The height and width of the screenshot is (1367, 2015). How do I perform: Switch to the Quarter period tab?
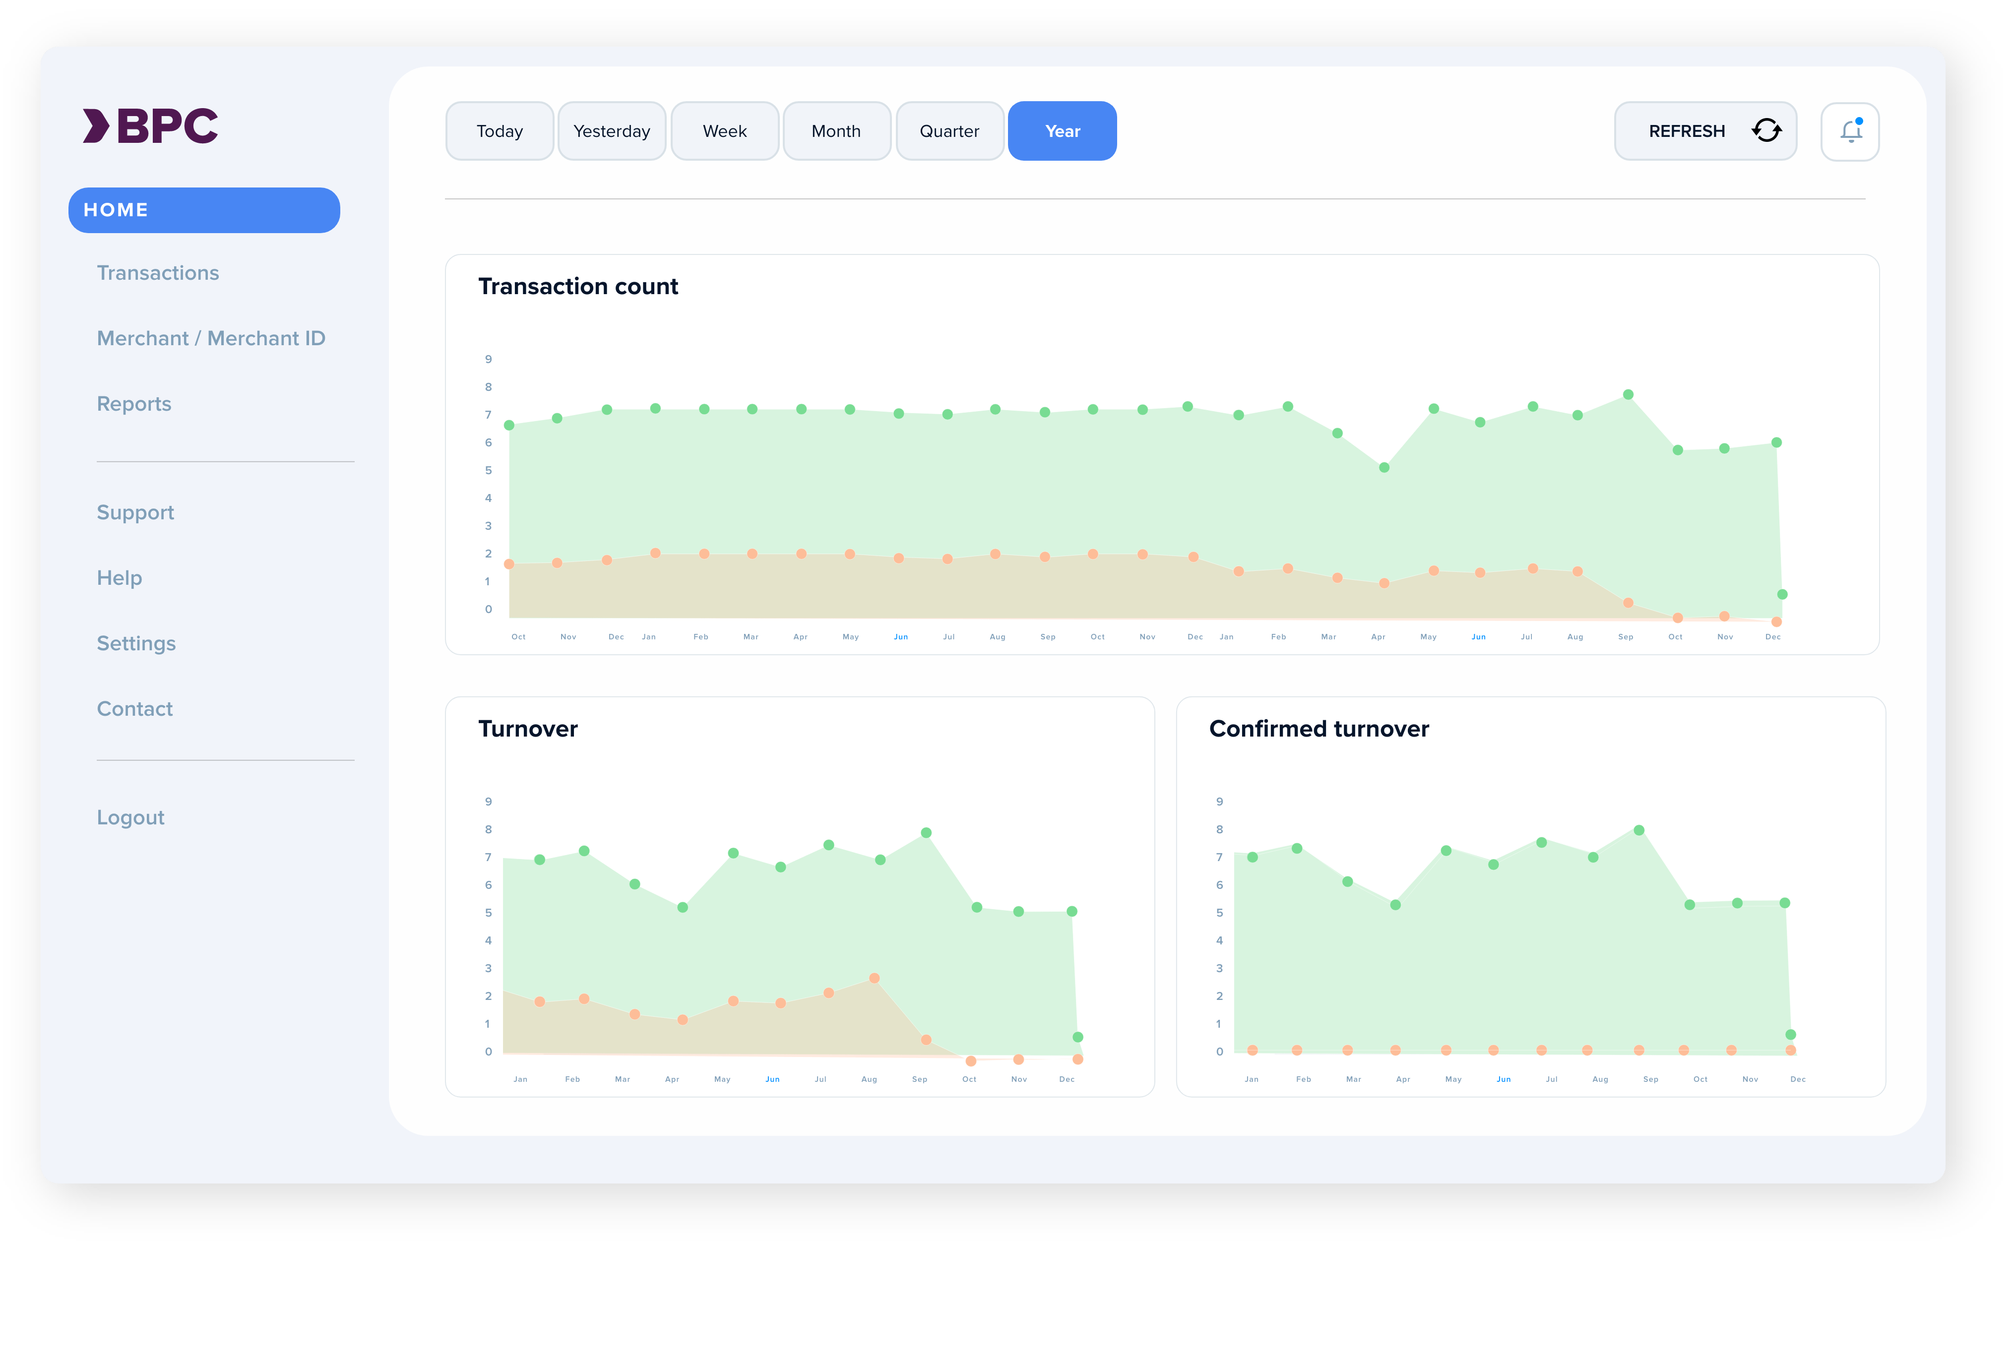click(x=948, y=132)
